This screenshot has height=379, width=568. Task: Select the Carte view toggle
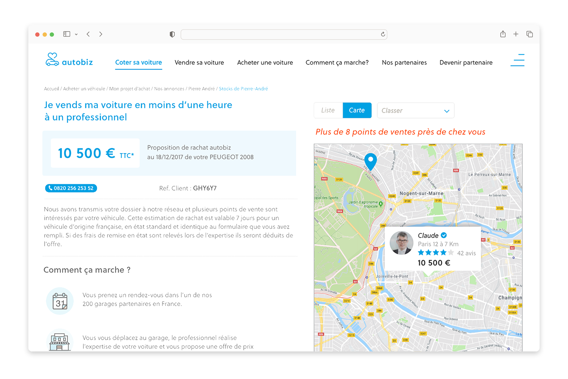pos(357,110)
